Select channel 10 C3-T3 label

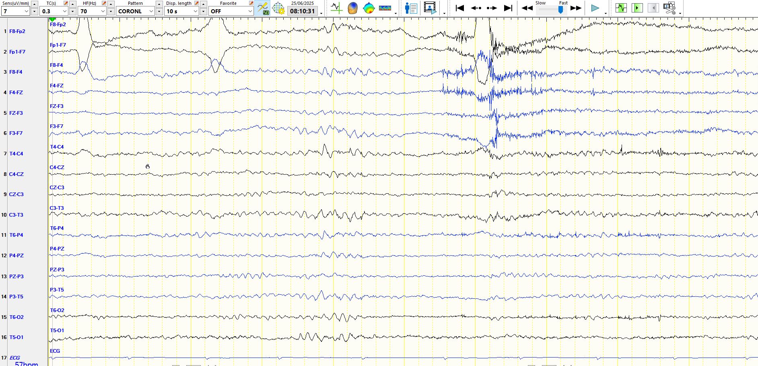pyautogui.click(x=16, y=215)
